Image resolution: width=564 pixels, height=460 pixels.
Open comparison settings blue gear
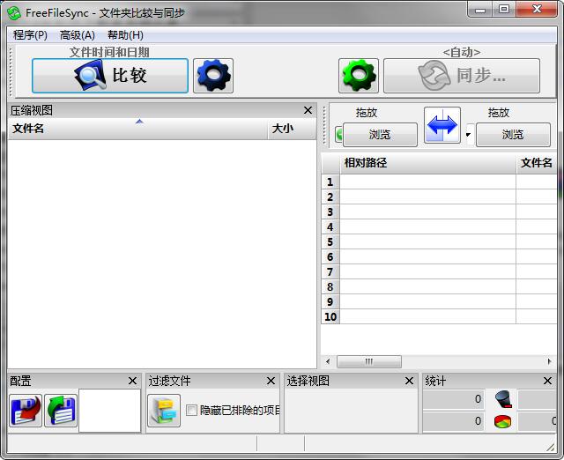pos(213,76)
